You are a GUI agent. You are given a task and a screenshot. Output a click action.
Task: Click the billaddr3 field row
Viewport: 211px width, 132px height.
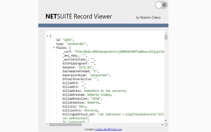pyautogui.click(x=74, y=87)
